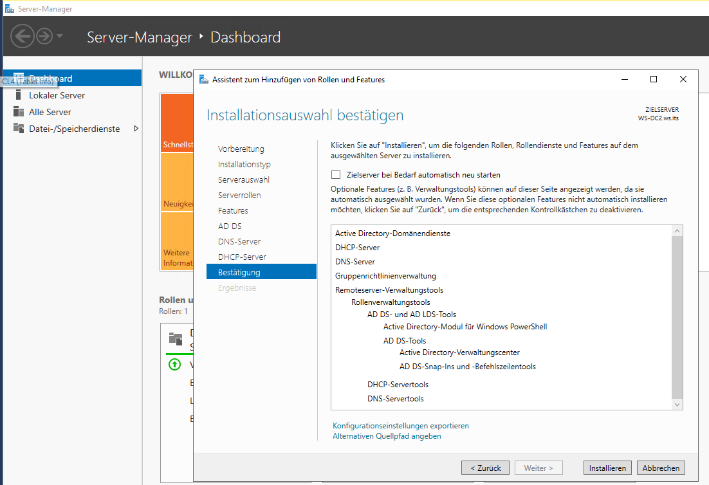Click the Lokaler Server icon in sidebar
The image size is (709, 485).
18,95
